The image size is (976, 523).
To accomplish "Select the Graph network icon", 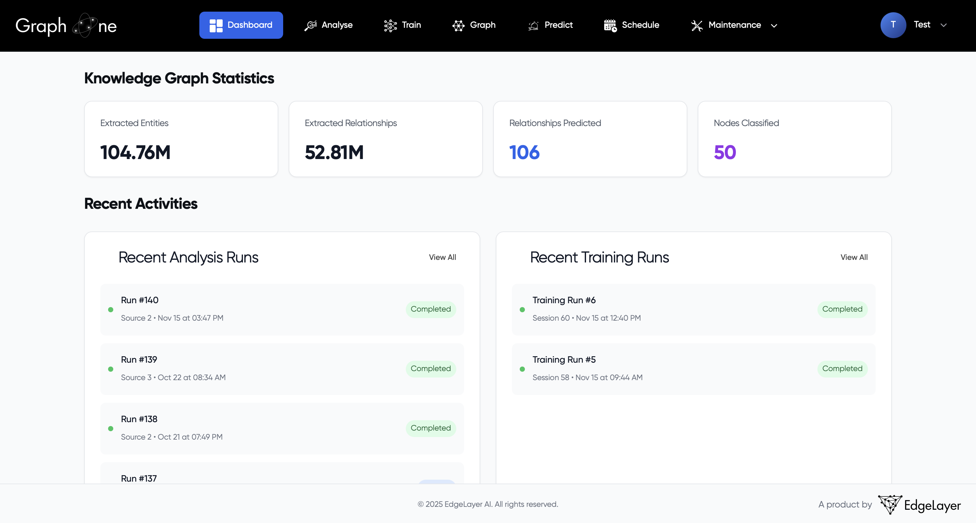I will 458,25.
